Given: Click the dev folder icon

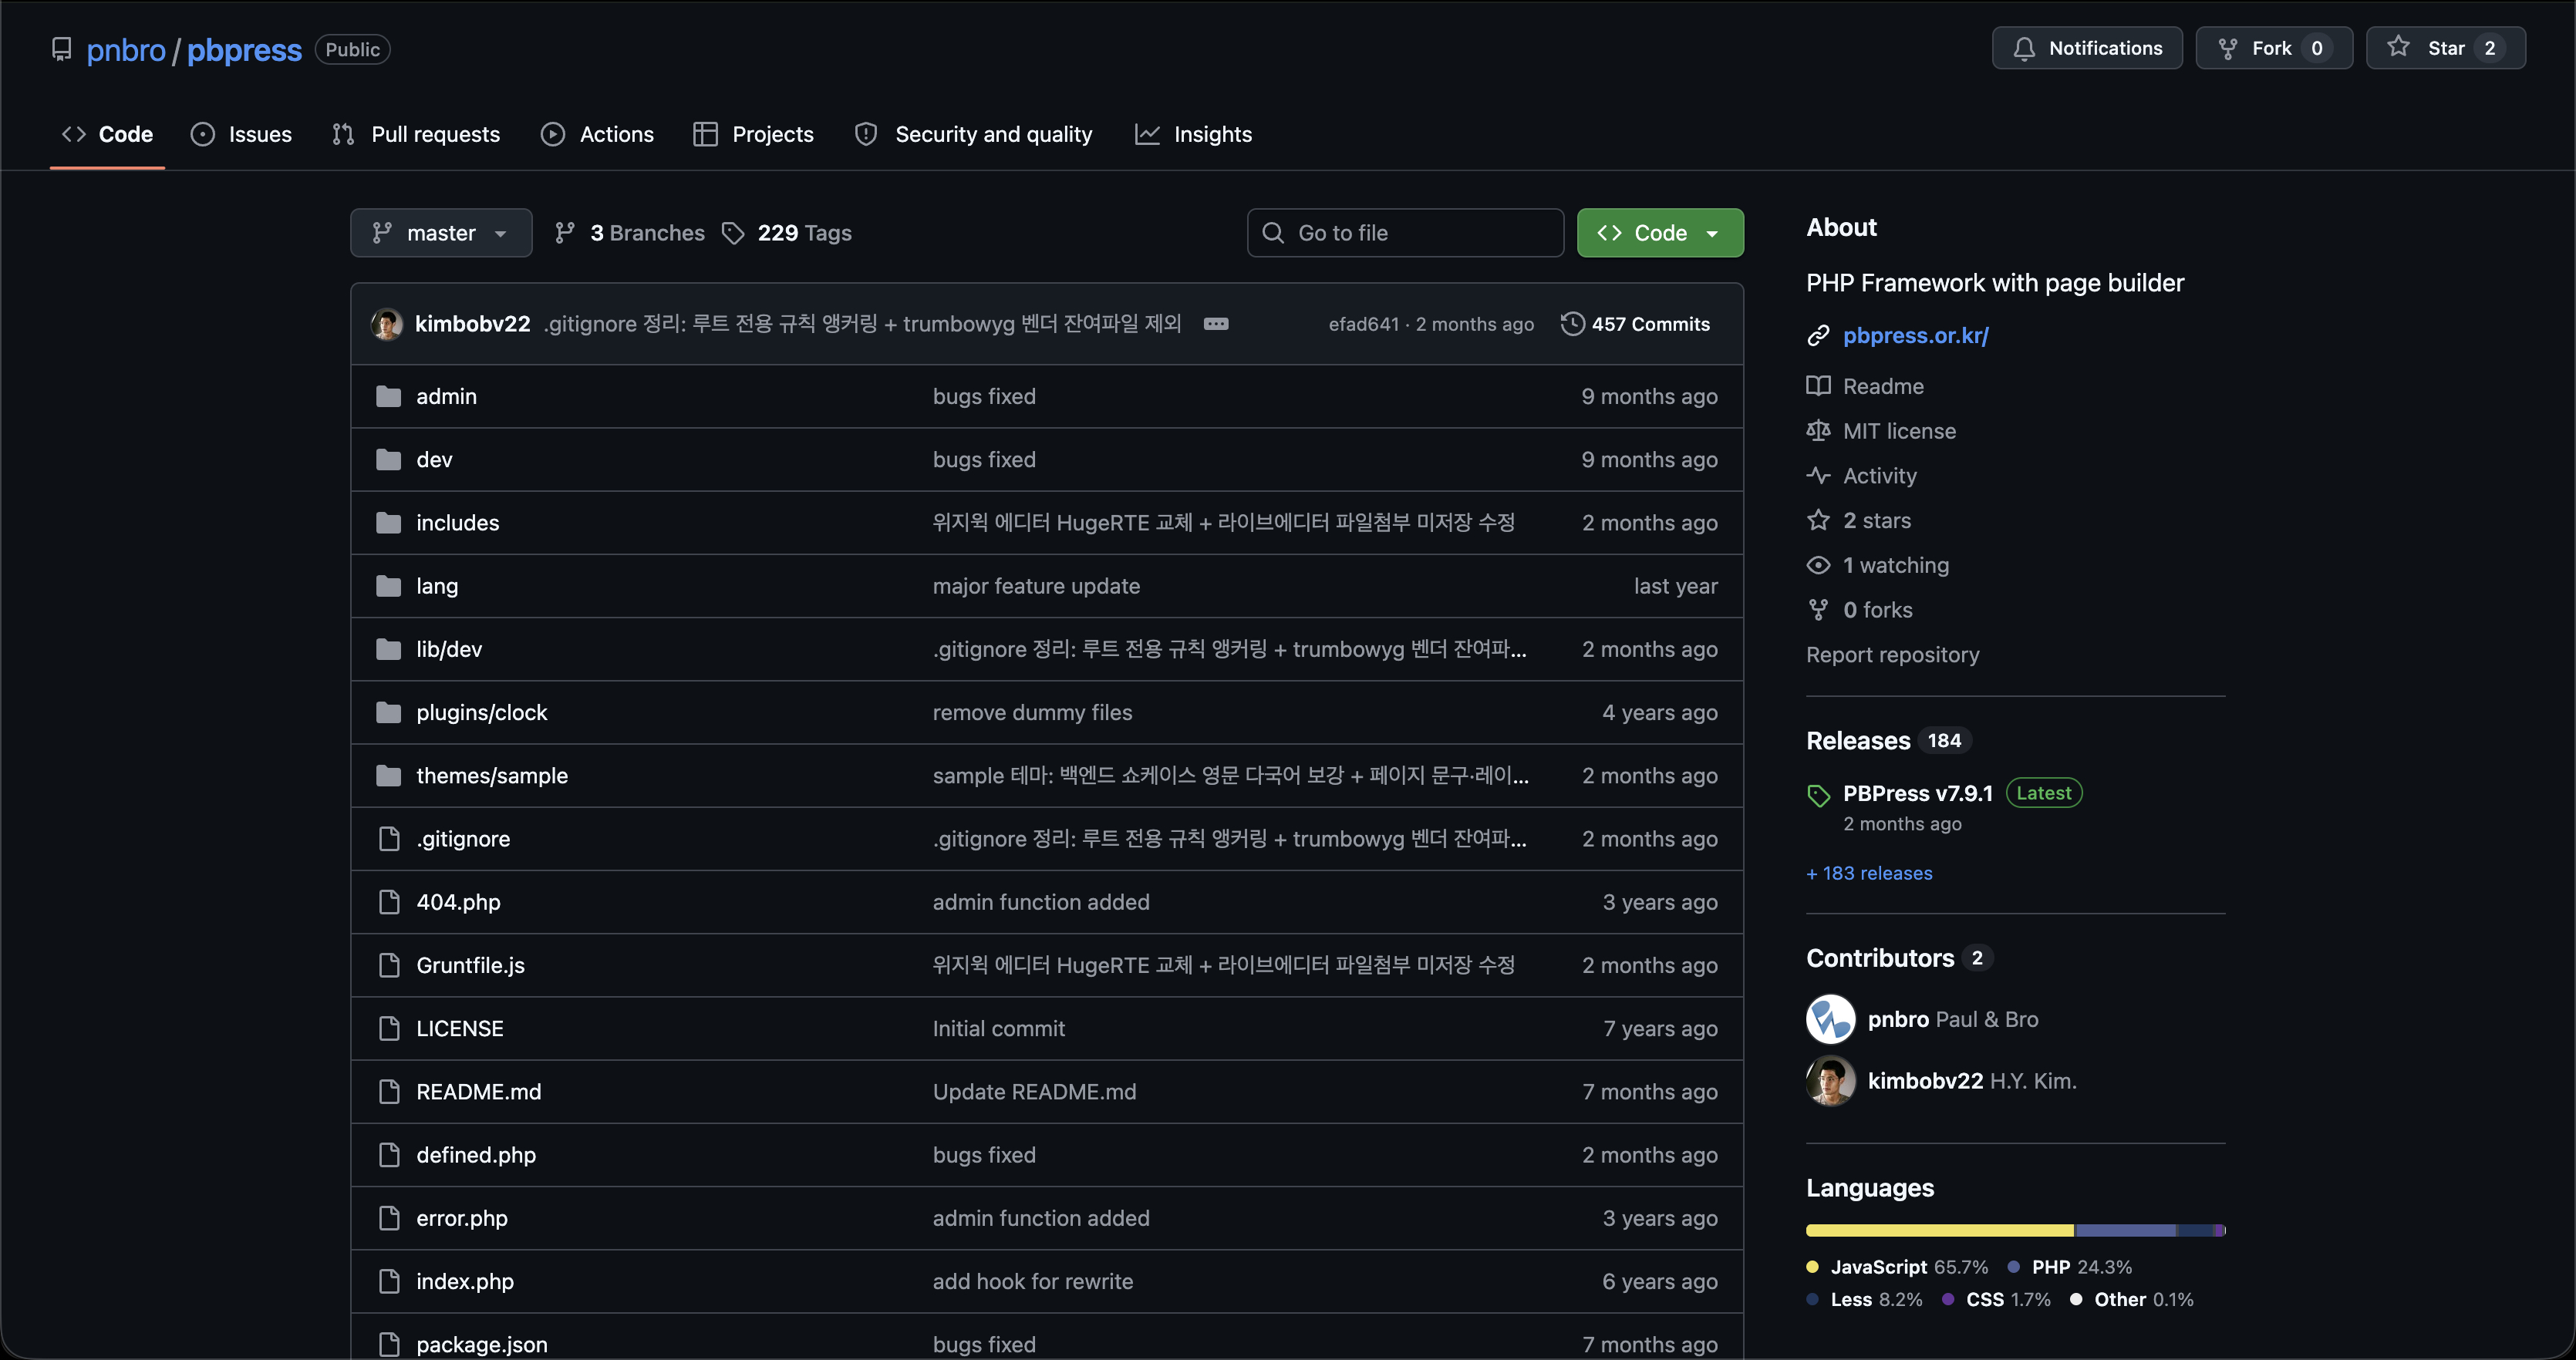Looking at the screenshot, I should click(x=389, y=460).
